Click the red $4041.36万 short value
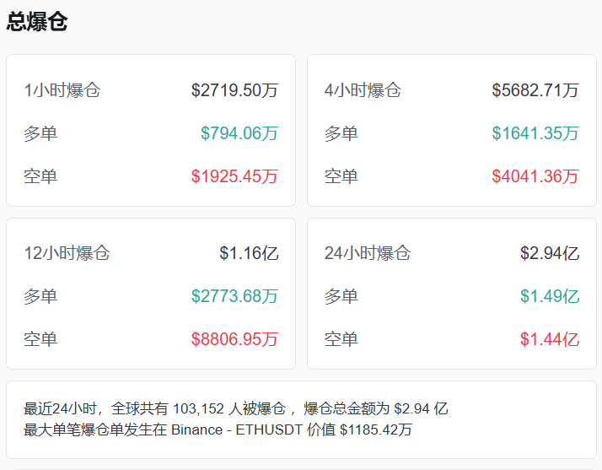Viewport: 602px width, 470px height. click(535, 176)
